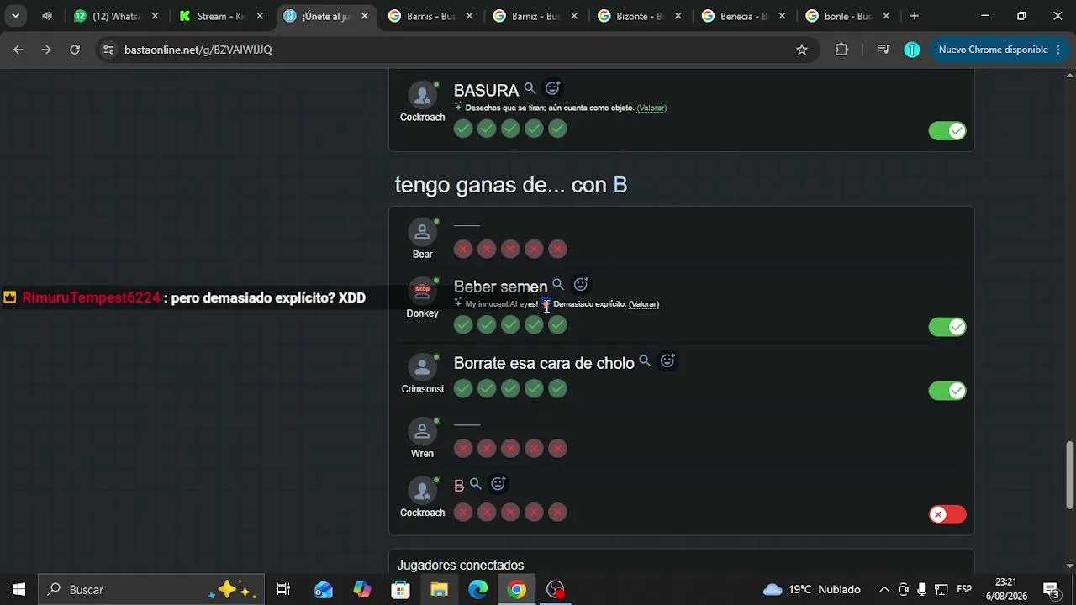Toggle approval switch for Borrate esa cara de cholo
The width and height of the screenshot is (1076, 605).
tap(947, 391)
